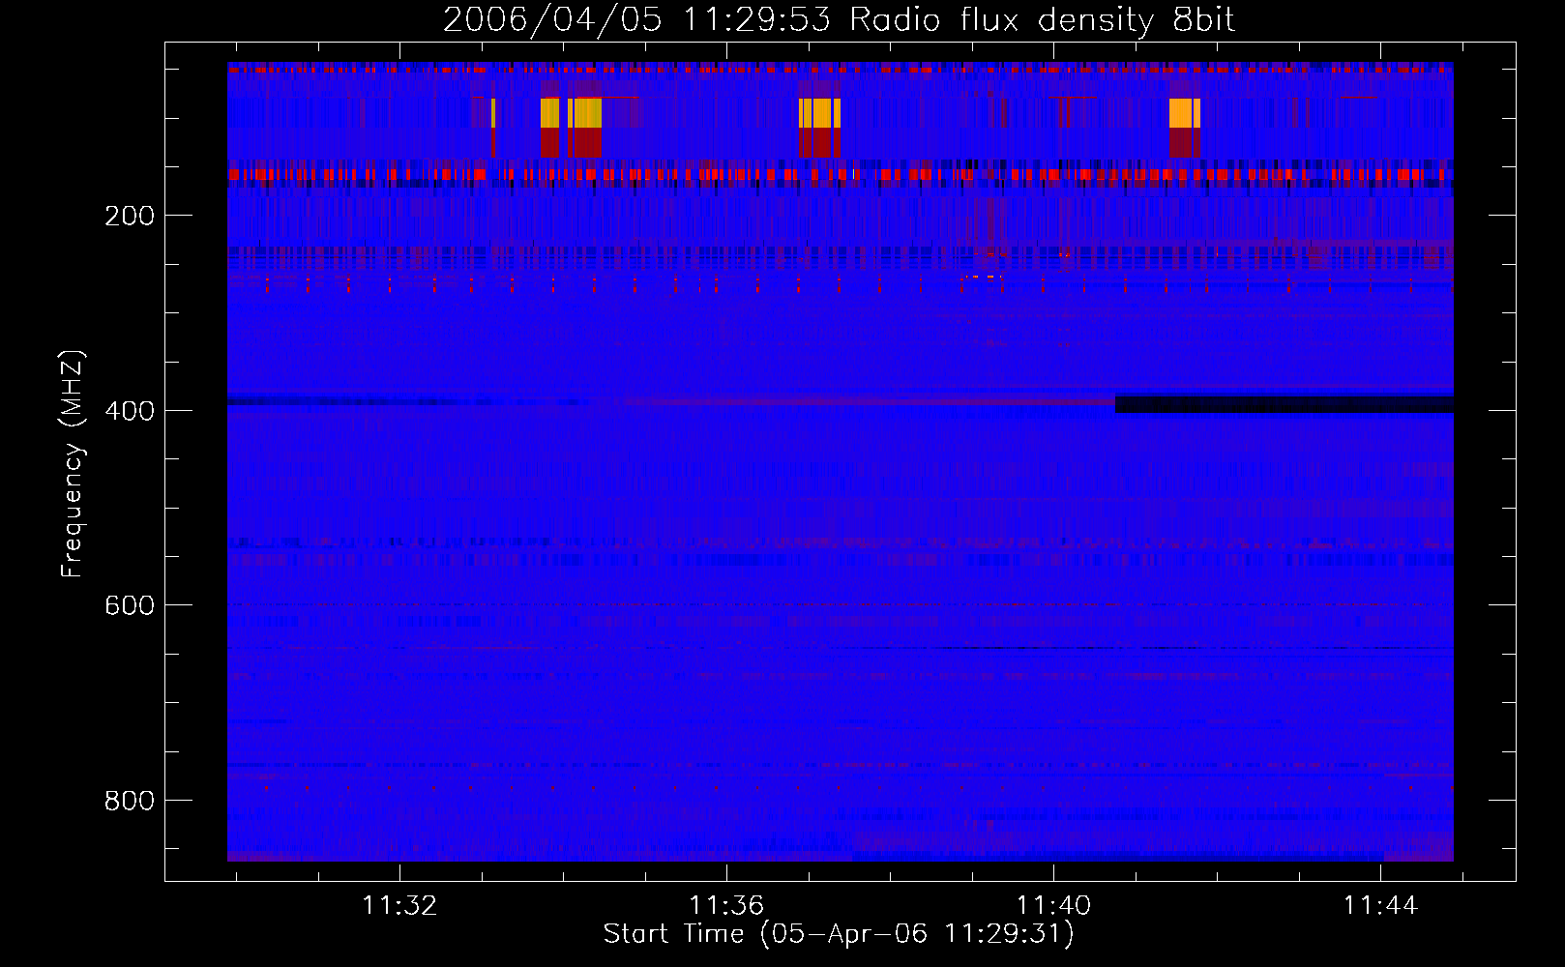Screen dimensions: 1565x967
Task: Click the 11:32 time tick label
Action: click(399, 905)
